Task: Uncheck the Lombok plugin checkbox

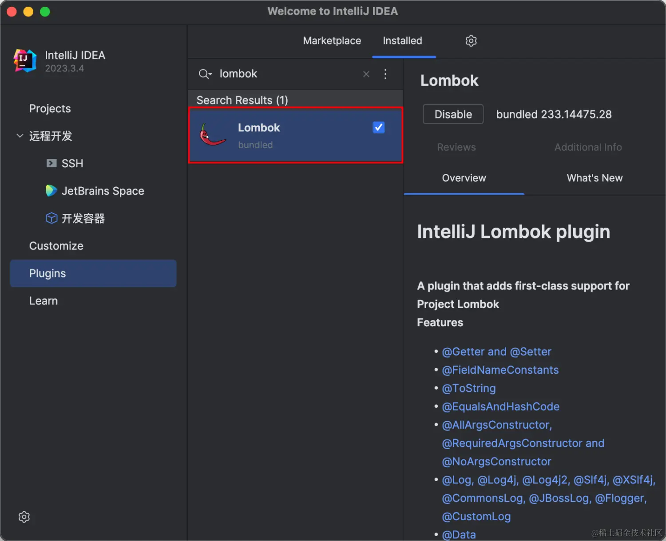Action: point(379,127)
